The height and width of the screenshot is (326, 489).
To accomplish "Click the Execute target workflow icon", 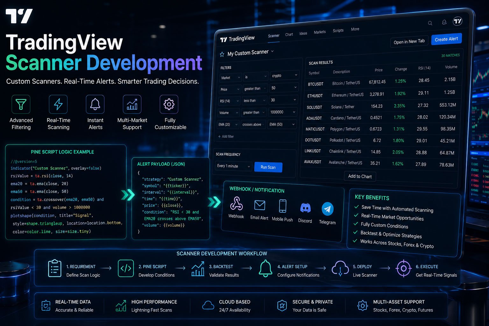I will (x=403, y=268).
